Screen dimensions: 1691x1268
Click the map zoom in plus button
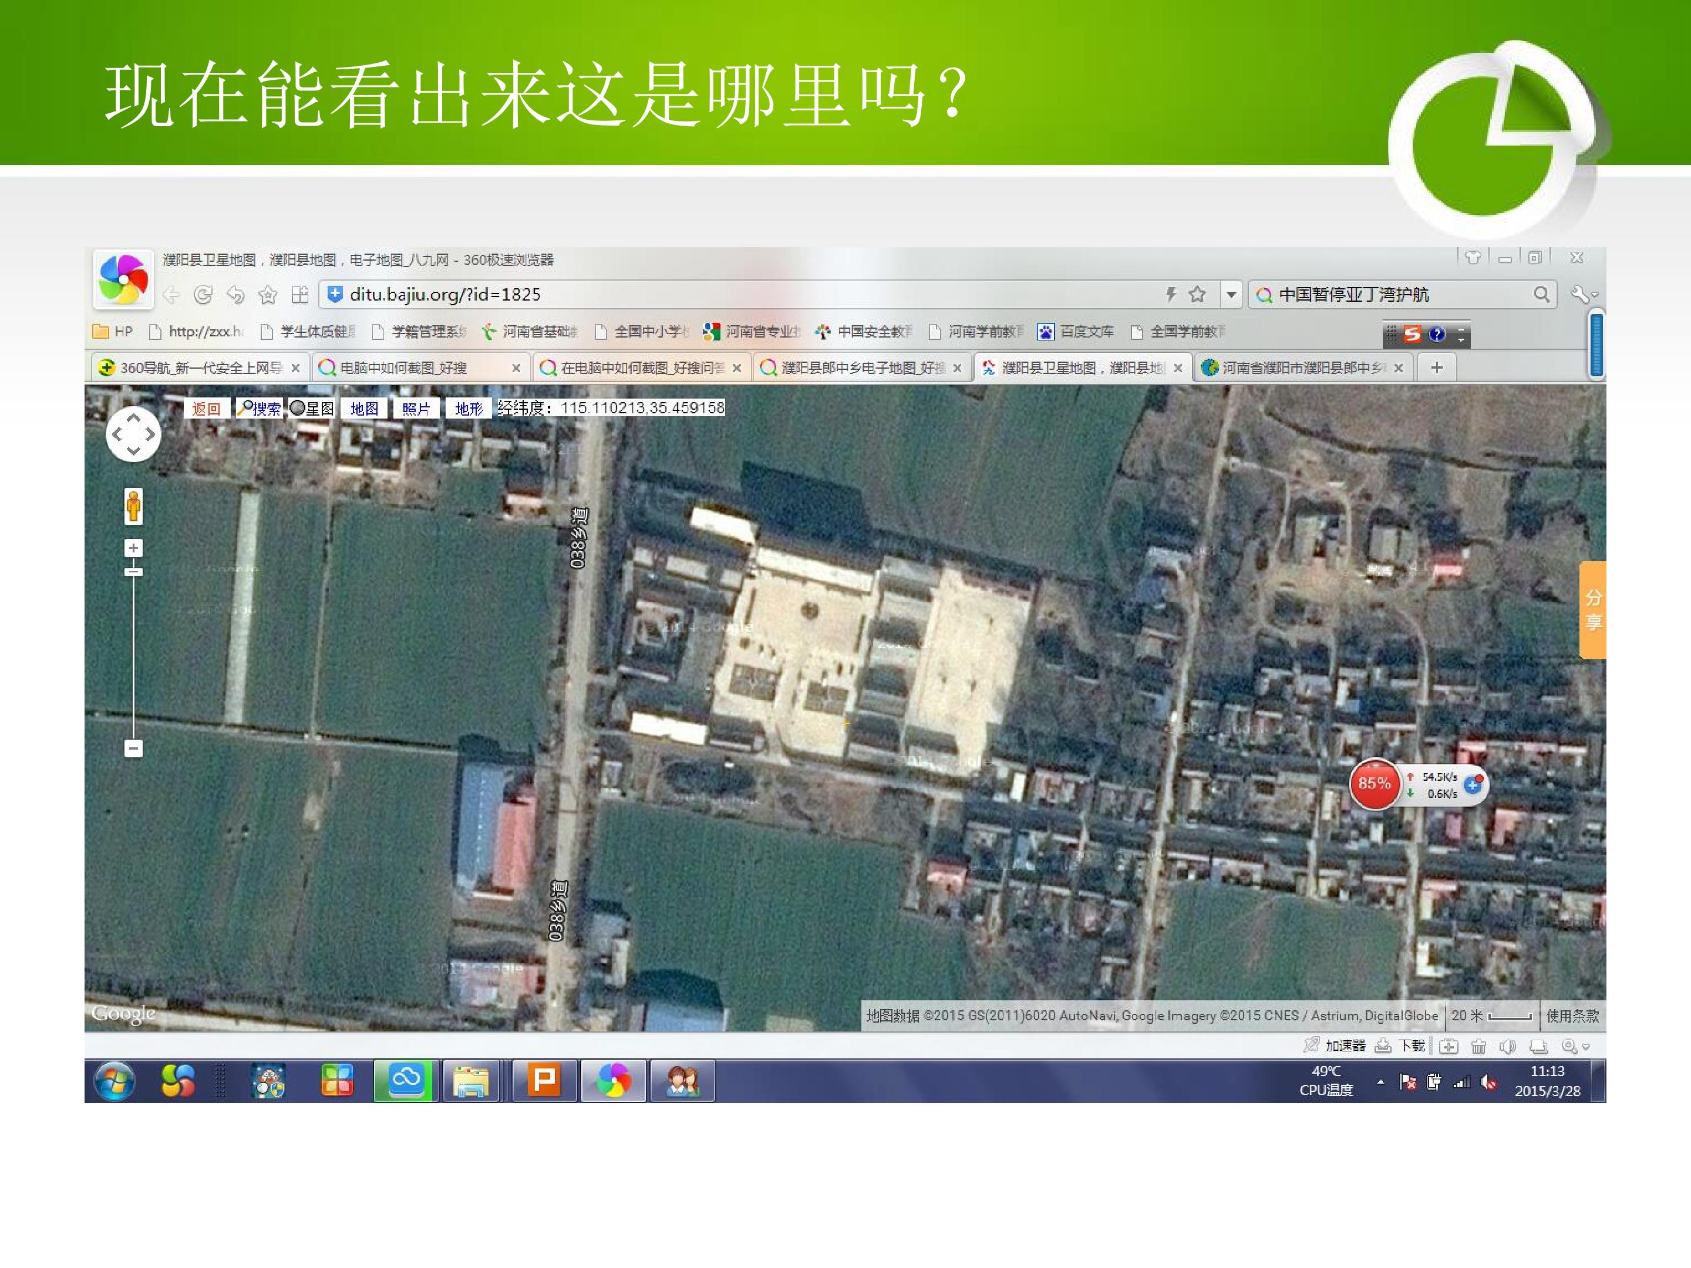coord(133,548)
